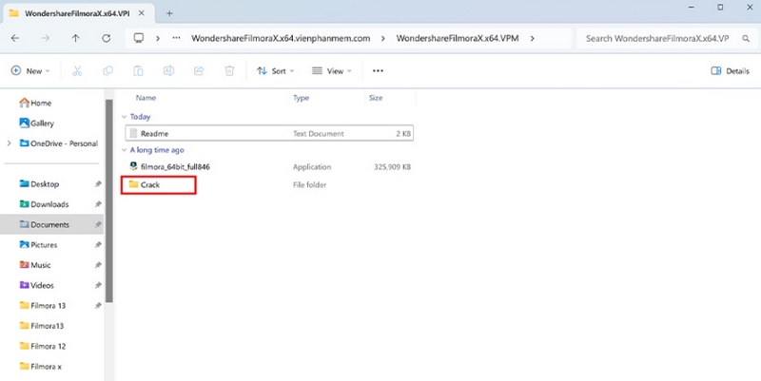
Task: Click the Cut scissors icon
Action: (77, 70)
